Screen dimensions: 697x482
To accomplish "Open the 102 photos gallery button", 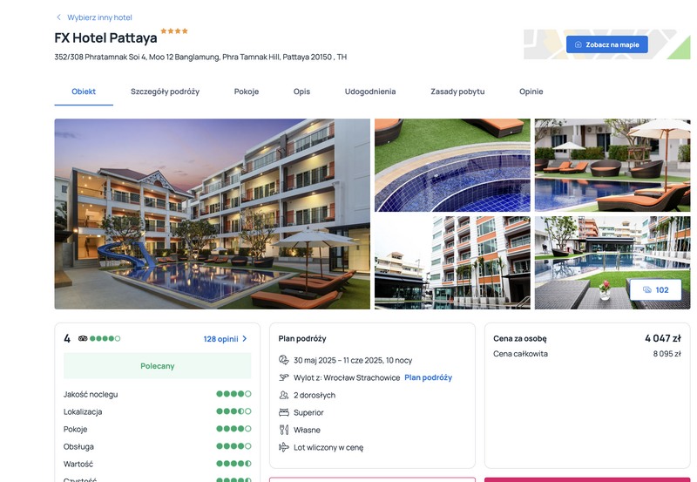I will coord(656,290).
